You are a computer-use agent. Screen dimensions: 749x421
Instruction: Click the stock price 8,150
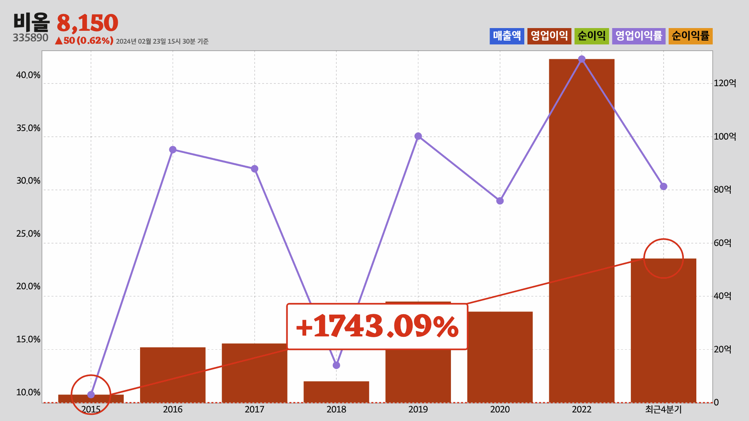coord(87,23)
